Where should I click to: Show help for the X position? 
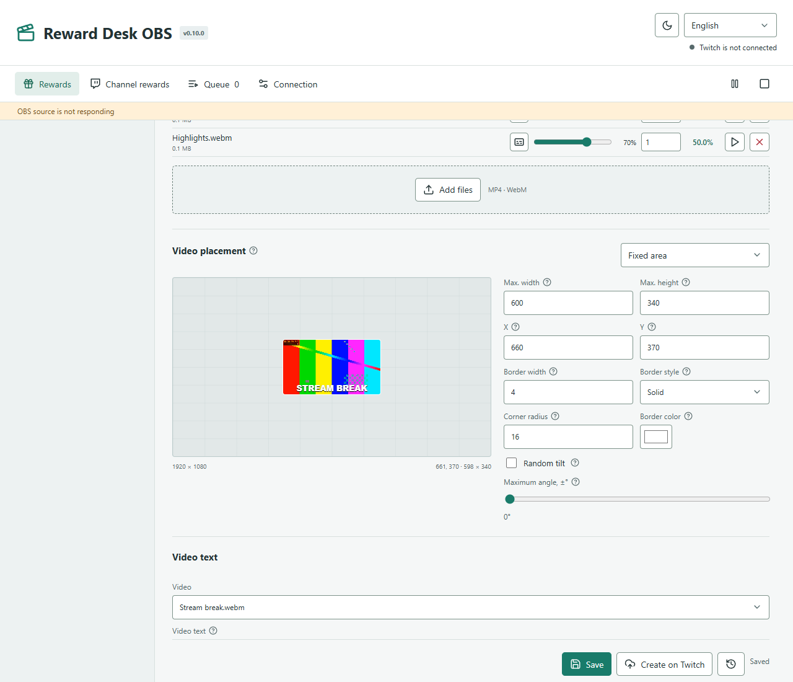tap(515, 327)
